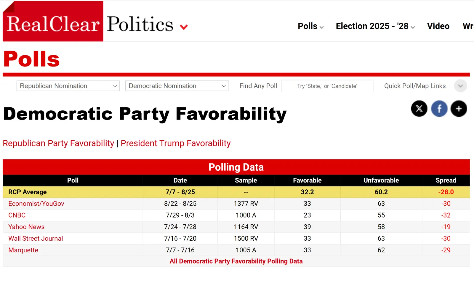Open Republican Party Favorability link
Screen dimensions: 474x287
click(58, 143)
